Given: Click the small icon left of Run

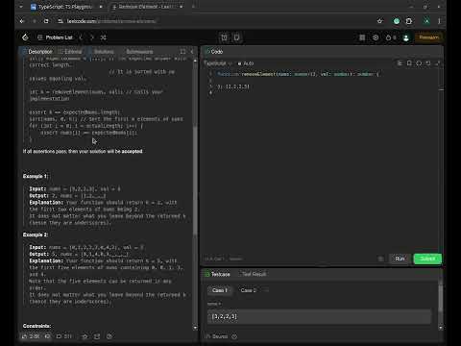Looking at the screenshot, I should click(380, 259).
